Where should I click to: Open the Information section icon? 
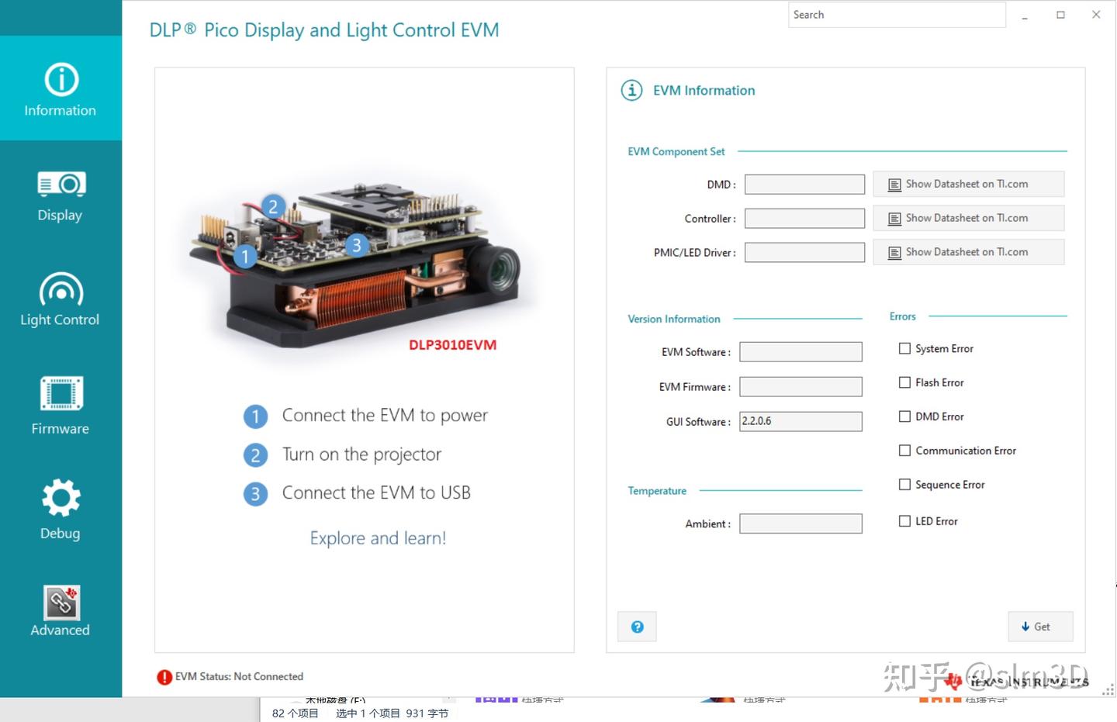[x=61, y=79]
